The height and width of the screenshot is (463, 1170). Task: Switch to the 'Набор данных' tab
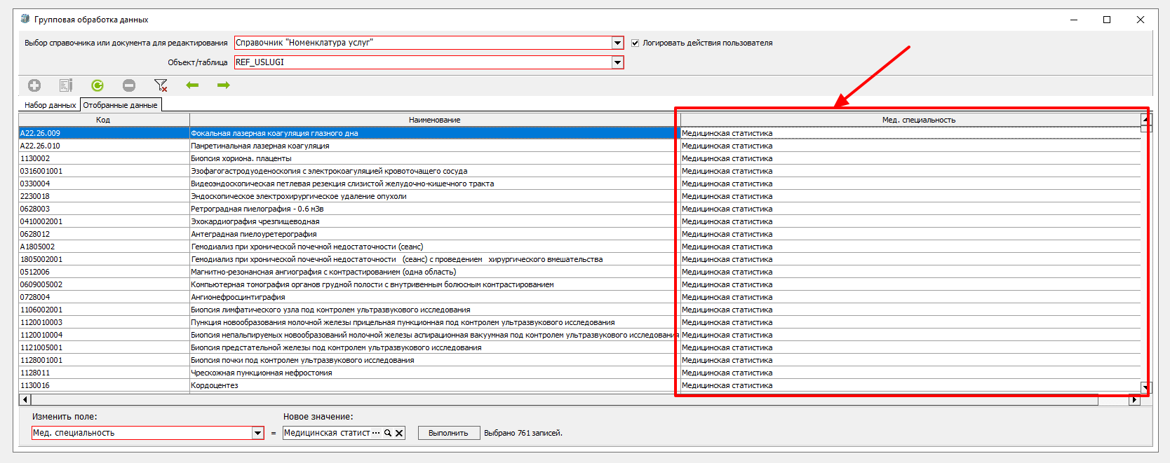(x=50, y=105)
